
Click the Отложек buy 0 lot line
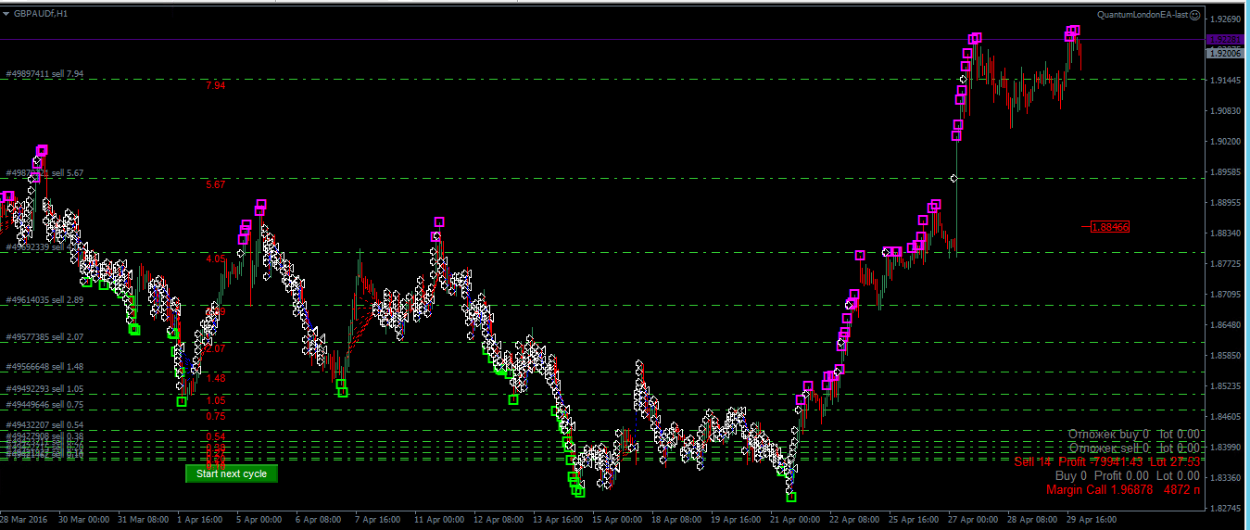coord(1133,434)
